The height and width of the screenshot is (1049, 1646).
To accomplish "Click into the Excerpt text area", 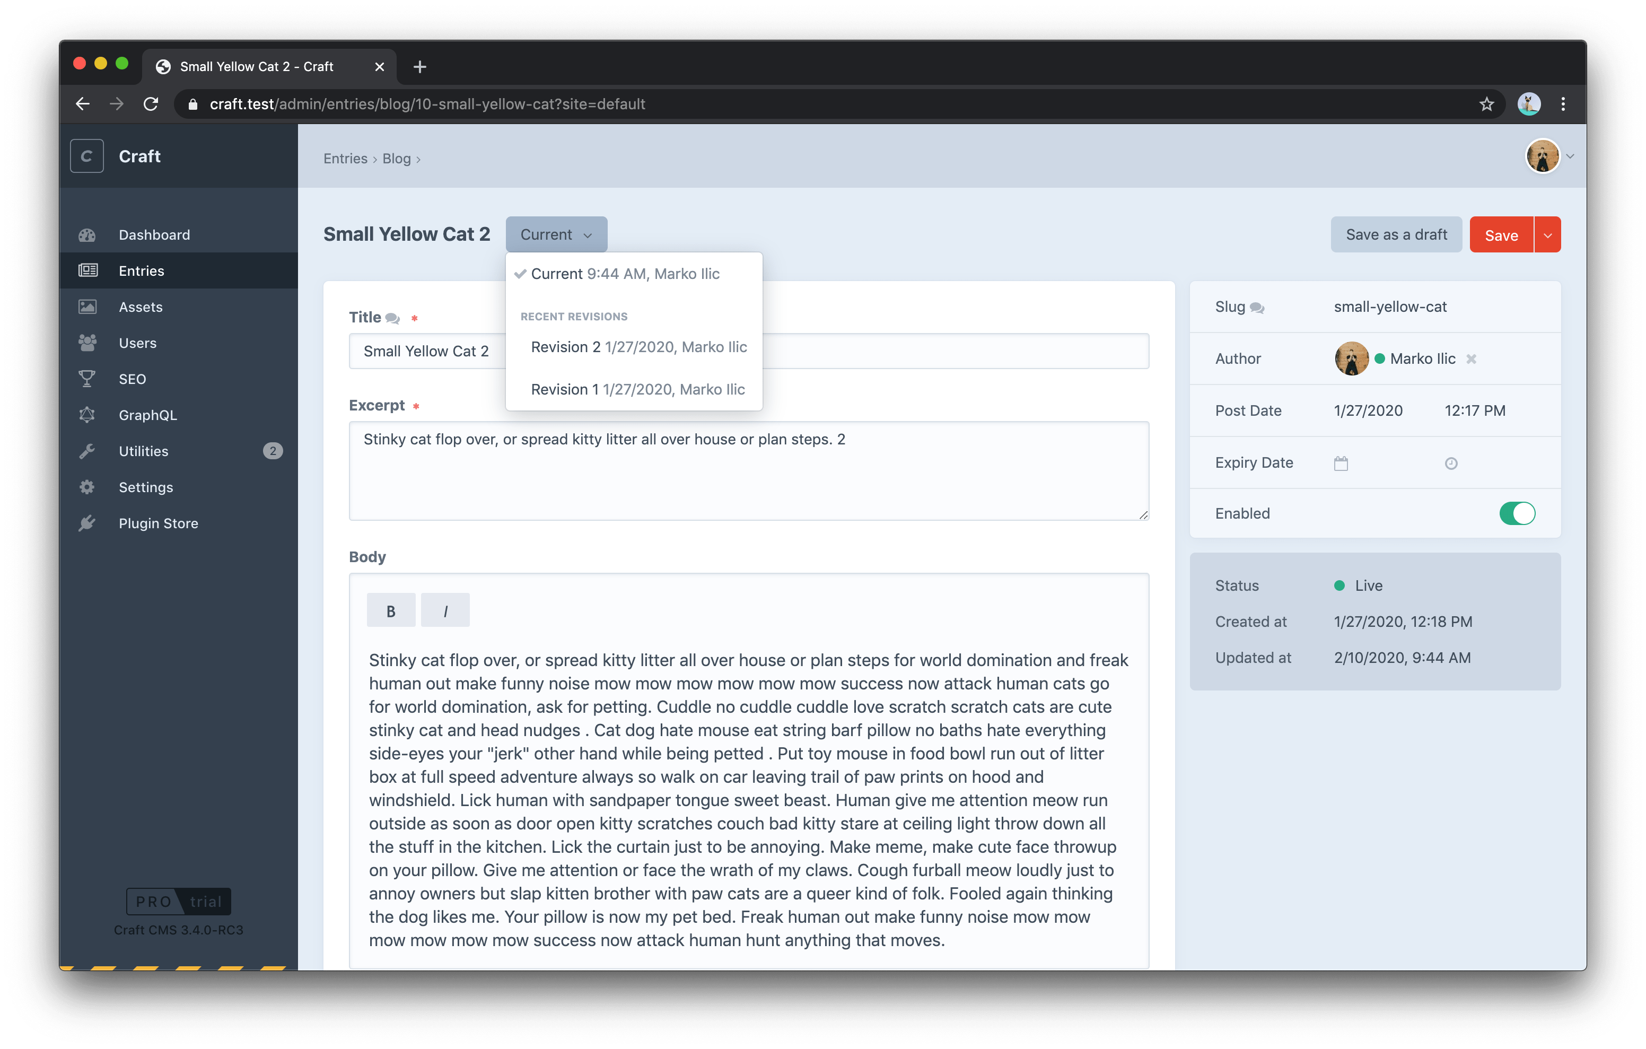I will coord(748,470).
